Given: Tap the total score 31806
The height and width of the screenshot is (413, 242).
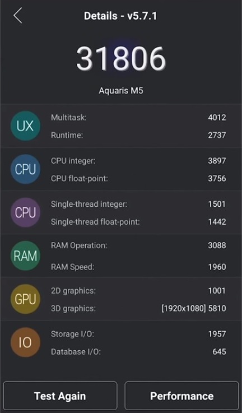Looking at the screenshot, I should point(121,58).
